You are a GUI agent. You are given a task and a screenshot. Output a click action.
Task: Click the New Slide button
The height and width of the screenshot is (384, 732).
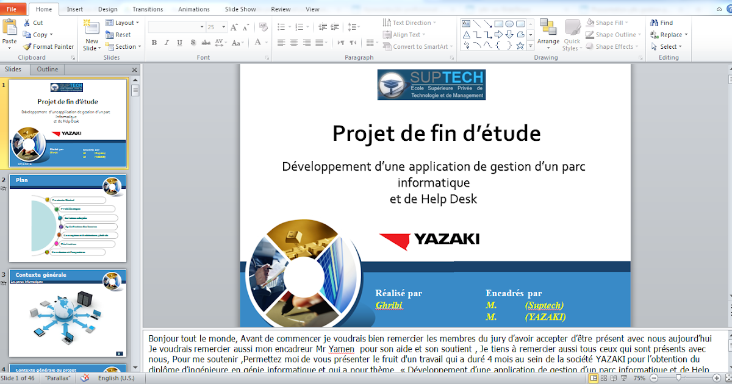pos(91,35)
